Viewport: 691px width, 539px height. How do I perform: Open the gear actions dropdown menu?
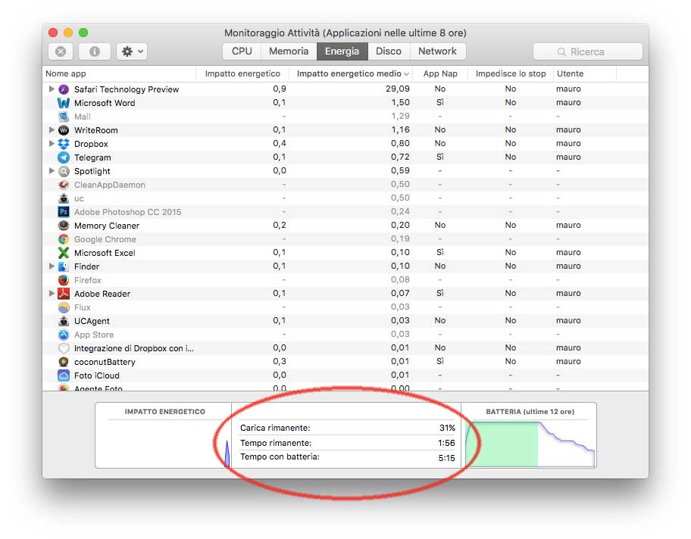[x=132, y=51]
